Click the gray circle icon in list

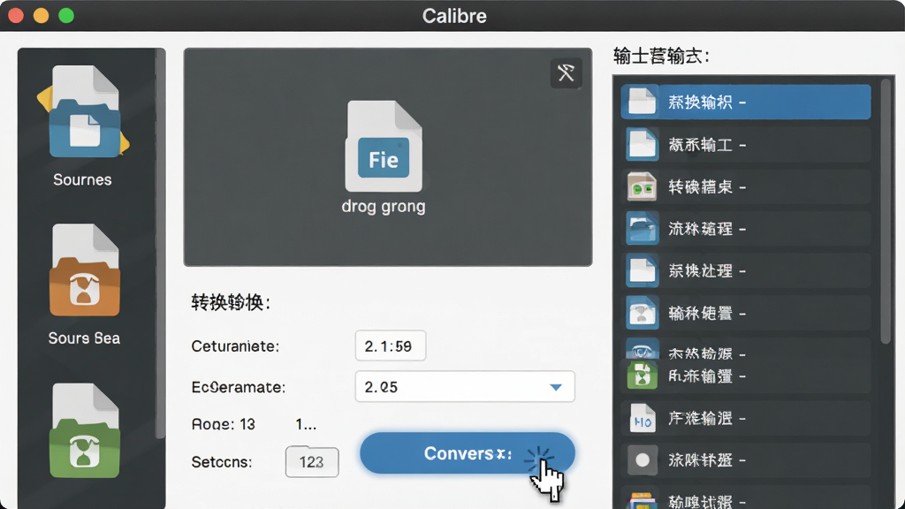tap(642, 460)
